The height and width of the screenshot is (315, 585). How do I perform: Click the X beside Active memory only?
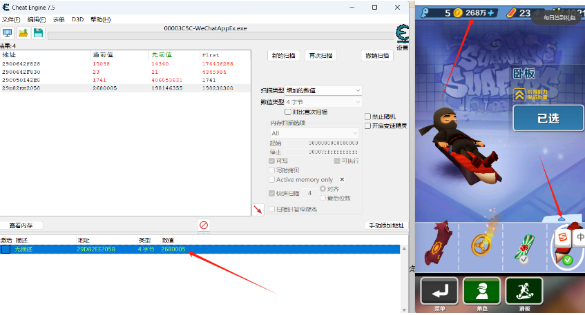click(342, 179)
